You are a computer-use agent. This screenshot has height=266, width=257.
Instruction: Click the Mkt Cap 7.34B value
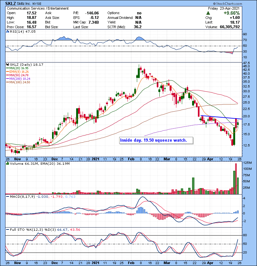click(93, 22)
